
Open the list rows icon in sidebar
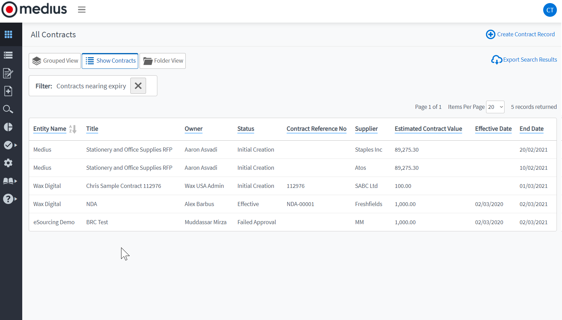[x=8, y=55]
